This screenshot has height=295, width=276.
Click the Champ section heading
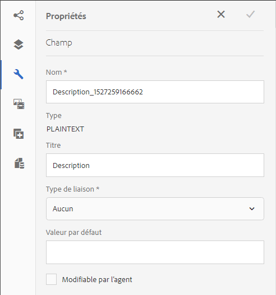[x=59, y=43]
